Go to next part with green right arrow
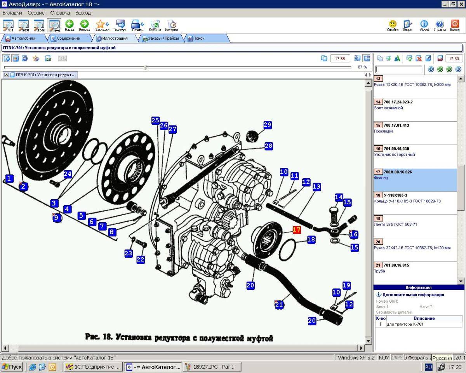The image size is (466, 373). point(449,69)
